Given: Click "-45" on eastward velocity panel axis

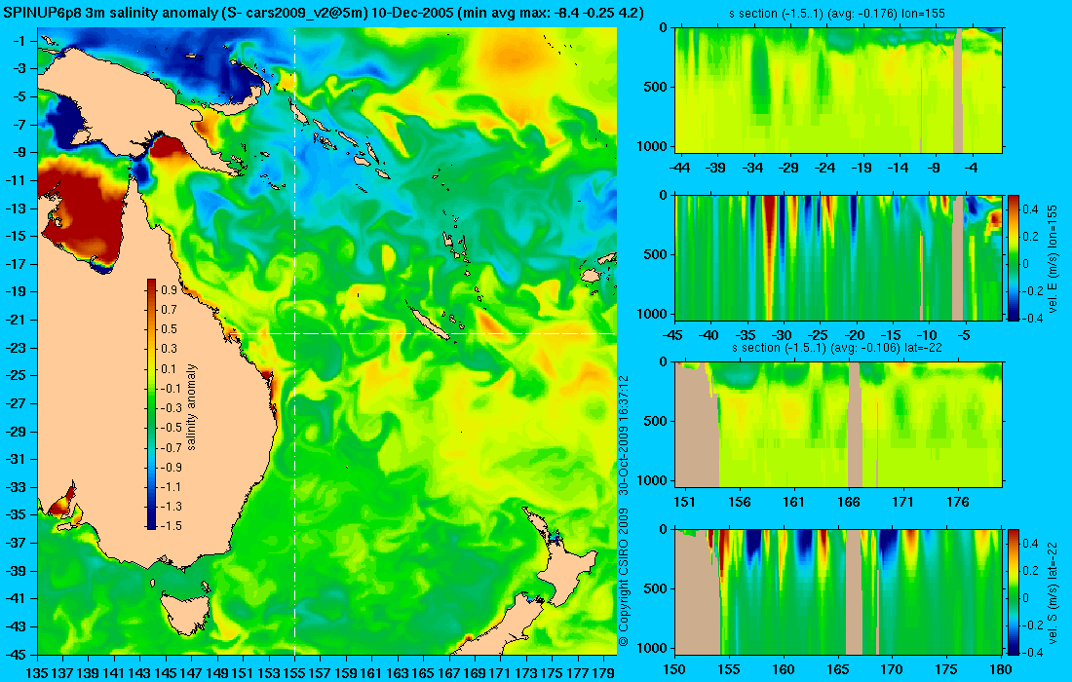Looking at the screenshot, I should (x=674, y=335).
